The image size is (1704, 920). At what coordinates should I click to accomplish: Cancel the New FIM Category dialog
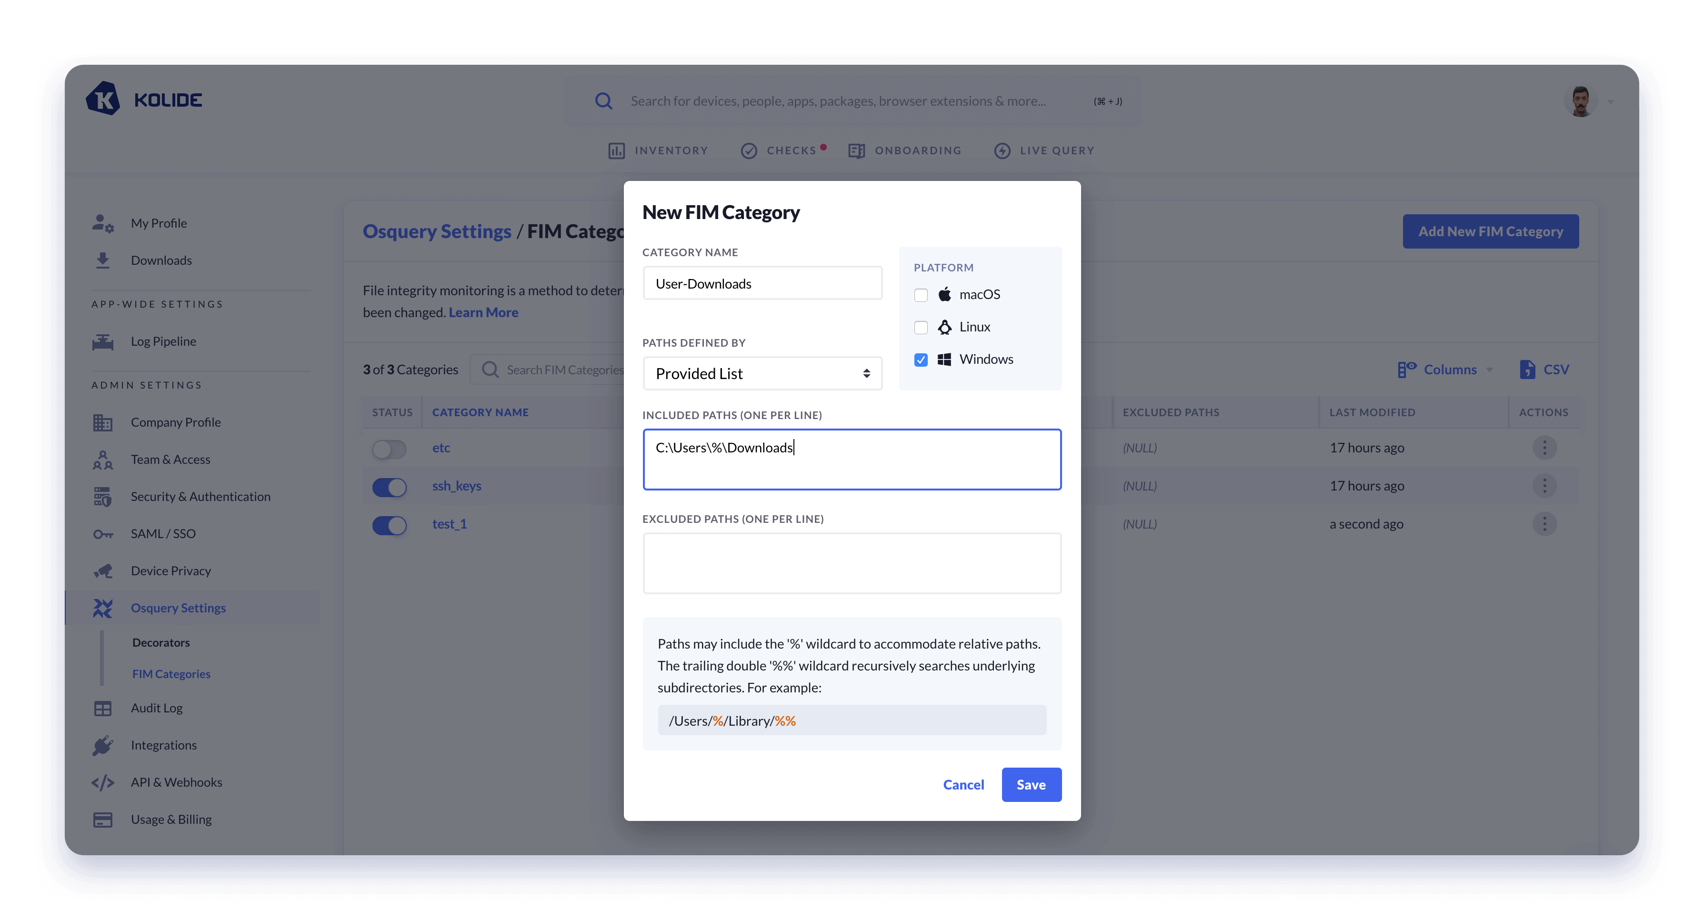pyautogui.click(x=963, y=784)
